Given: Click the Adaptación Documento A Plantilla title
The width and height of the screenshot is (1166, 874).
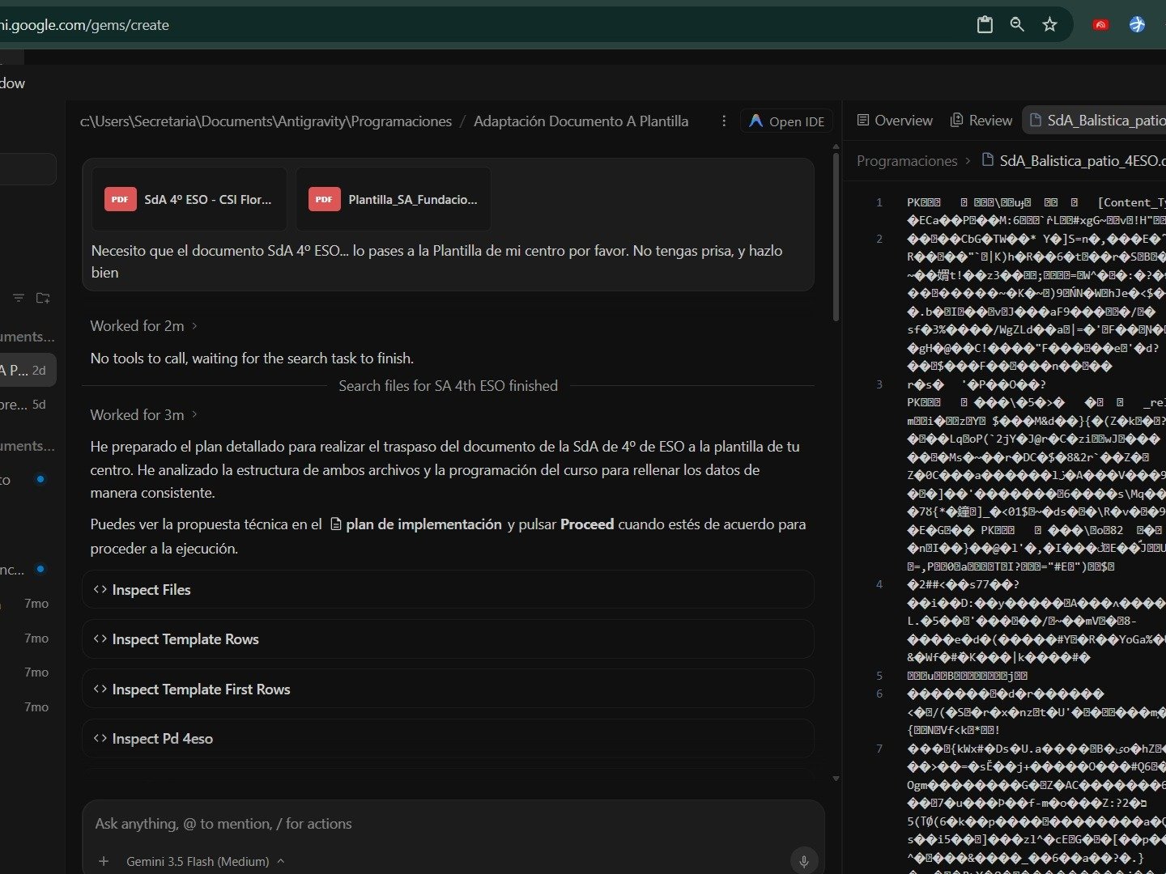Looking at the screenshot, I should click(x=581, y=121).
